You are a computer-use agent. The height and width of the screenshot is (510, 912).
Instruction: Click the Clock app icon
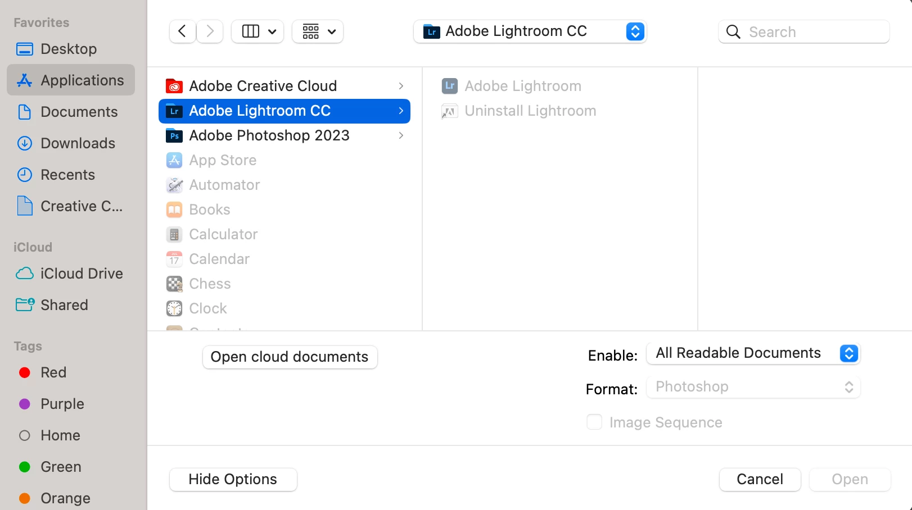tap(174, 308)
